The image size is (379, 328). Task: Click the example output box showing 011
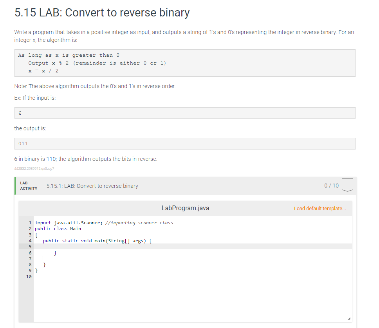click(x=185, y=144)
